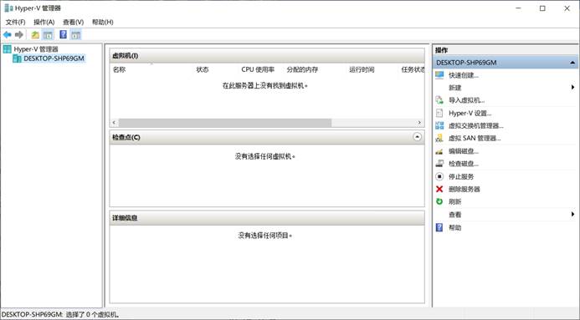Click the 帮助 question mark icon in the actions pane
The height and width of the screenshot is (320, 580).
pos(439,227)
